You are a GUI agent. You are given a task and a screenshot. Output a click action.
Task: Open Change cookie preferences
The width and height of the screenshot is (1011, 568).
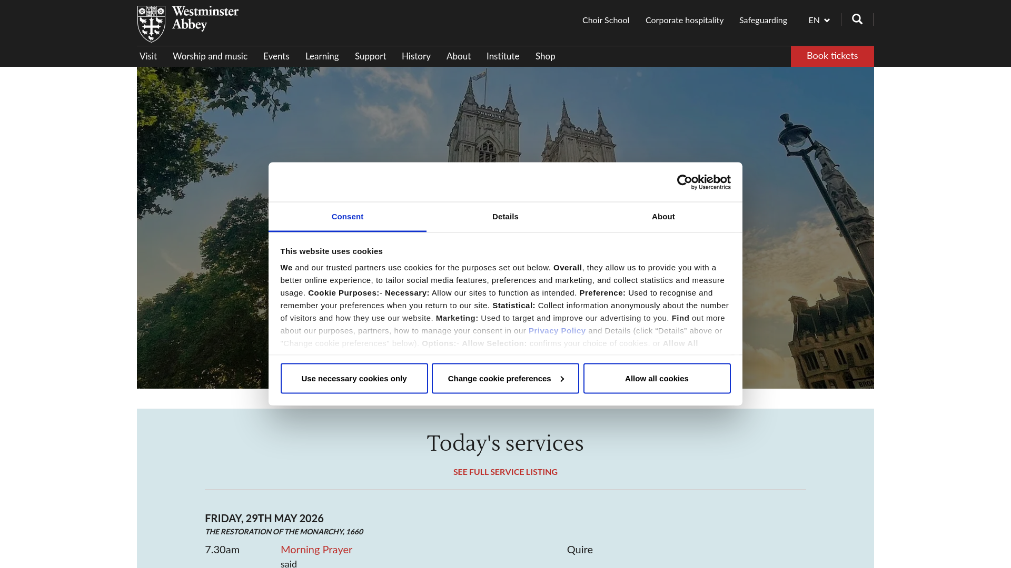(506, 379)
